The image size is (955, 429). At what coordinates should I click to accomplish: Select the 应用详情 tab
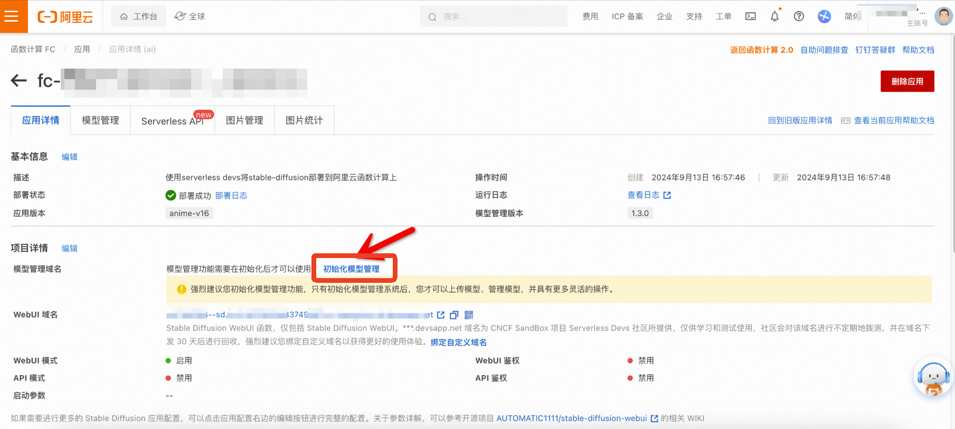pyautogui.click(x=41, y=120)
